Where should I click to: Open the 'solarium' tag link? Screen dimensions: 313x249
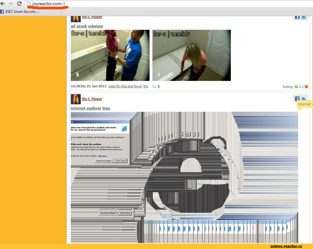coord(95,26)
